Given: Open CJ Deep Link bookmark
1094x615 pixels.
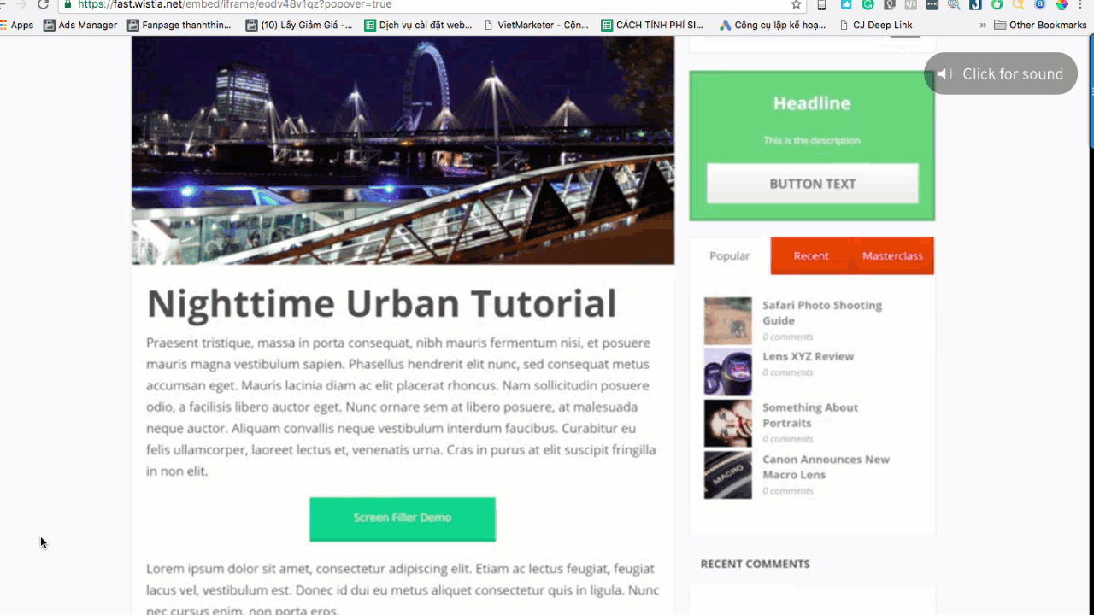Looking at the screenshot, I should (x=876, y=25).
